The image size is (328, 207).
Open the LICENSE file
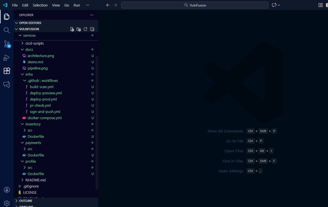(56, 193)
